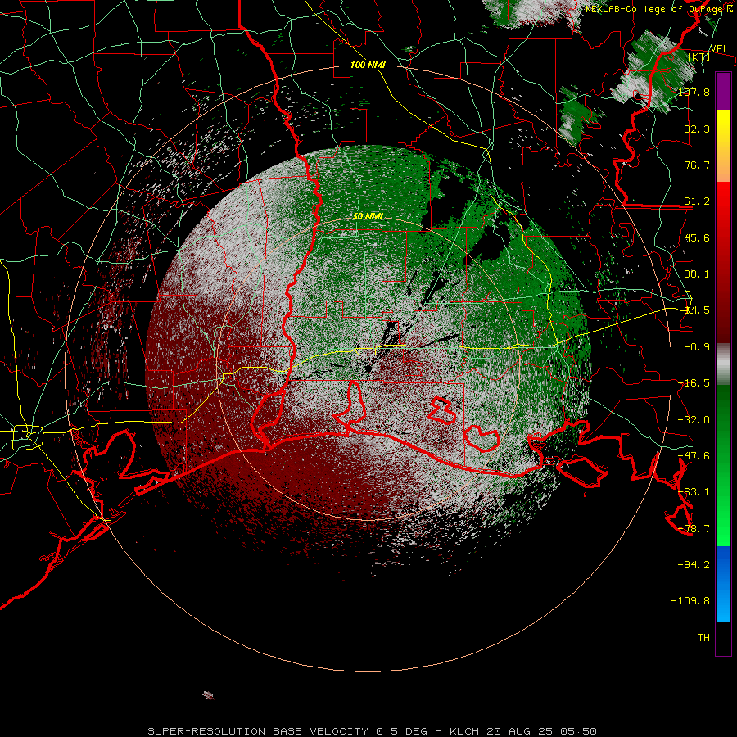Click the yellow-orange segment of the color bar
The width and height of the screenshot is (737, 737).
point(723,146)
